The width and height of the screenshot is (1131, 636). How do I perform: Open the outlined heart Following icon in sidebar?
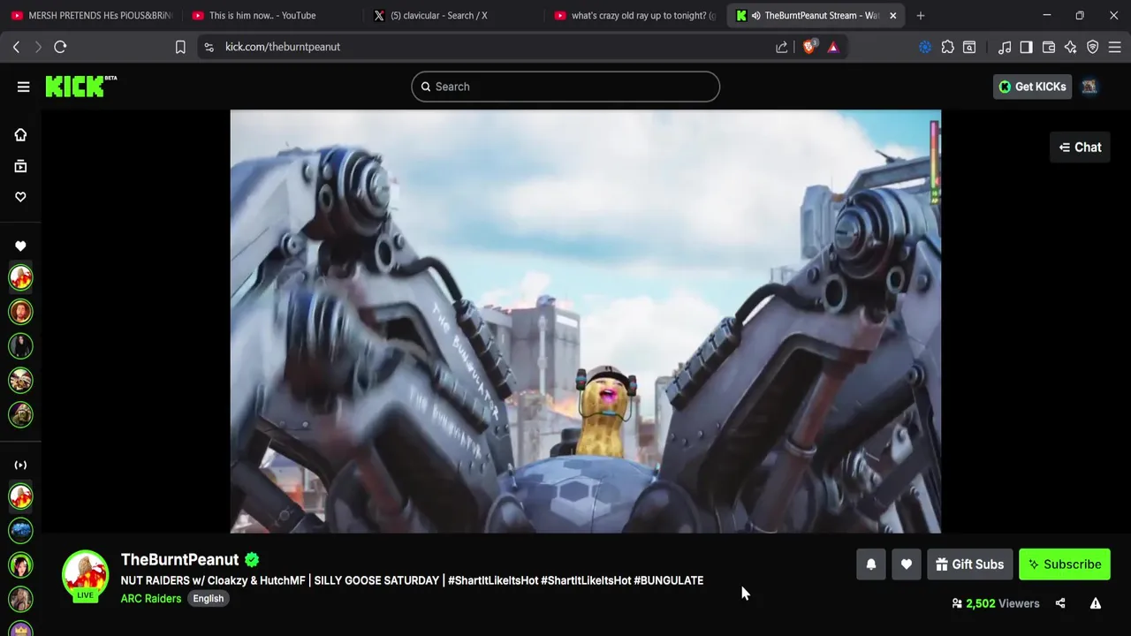coord(20,197)
